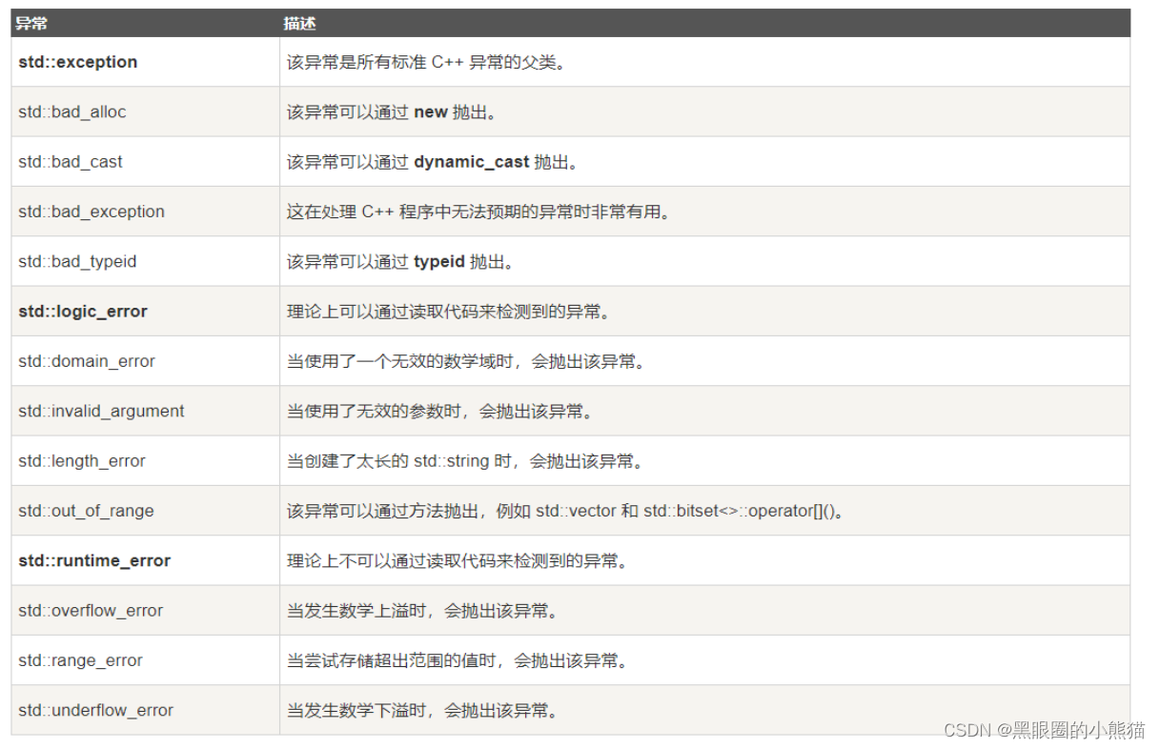Select the std::invalid_argument cell
The width and height of the screenshot is (1160, 749).
[x=145, y=411]
